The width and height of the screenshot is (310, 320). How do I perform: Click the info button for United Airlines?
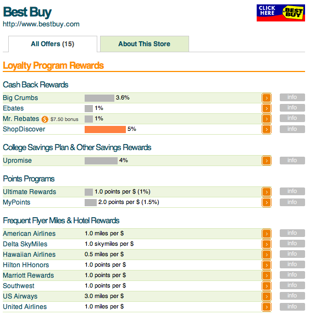292,307
